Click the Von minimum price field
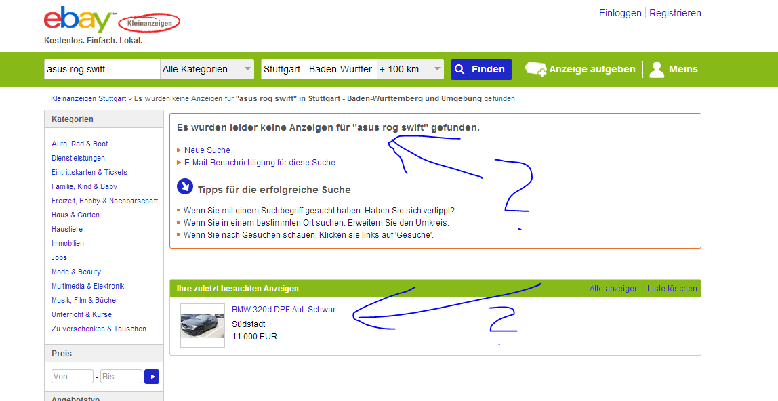The image size is (778, 401). (x=73, y=377)
